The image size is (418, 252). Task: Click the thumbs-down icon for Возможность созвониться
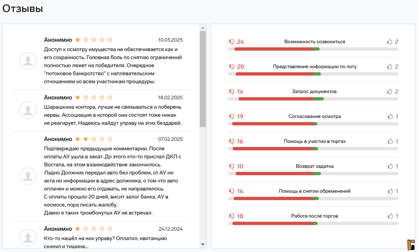point(232,41)
